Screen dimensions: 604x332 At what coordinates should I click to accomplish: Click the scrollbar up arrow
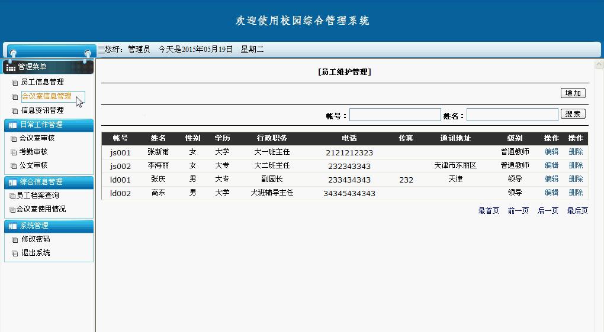(x=599, y=64)
